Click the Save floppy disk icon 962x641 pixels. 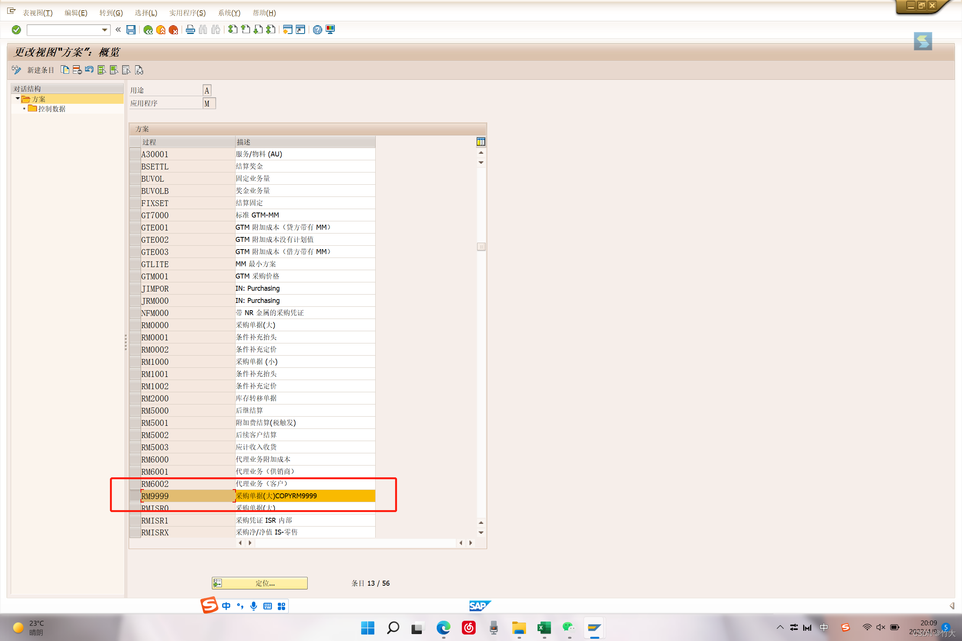coord(131,30)
